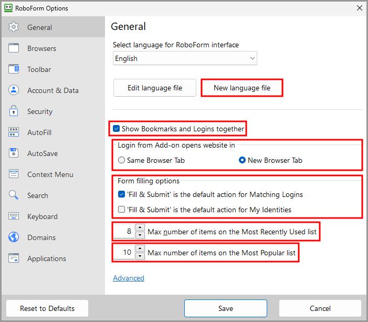
Task: Click the RoboForm logo in title bar
Action: click(8, 8)
